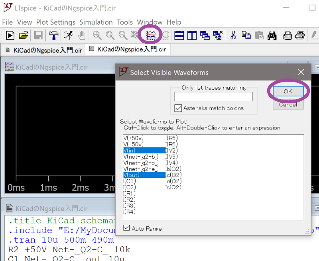Toggle the Asterisks match colons checkbox
The width and height of the screenshot is (319, 261).
click(x=178, y=108)
